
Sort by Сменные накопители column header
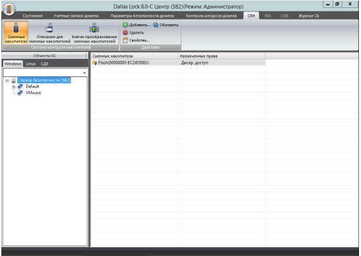(135, 56)
